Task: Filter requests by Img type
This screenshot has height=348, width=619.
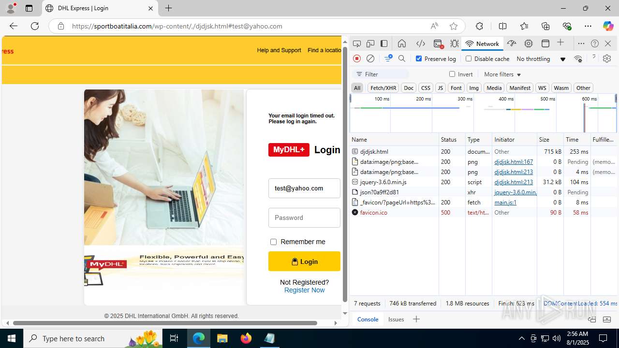Action: point(474,87)
